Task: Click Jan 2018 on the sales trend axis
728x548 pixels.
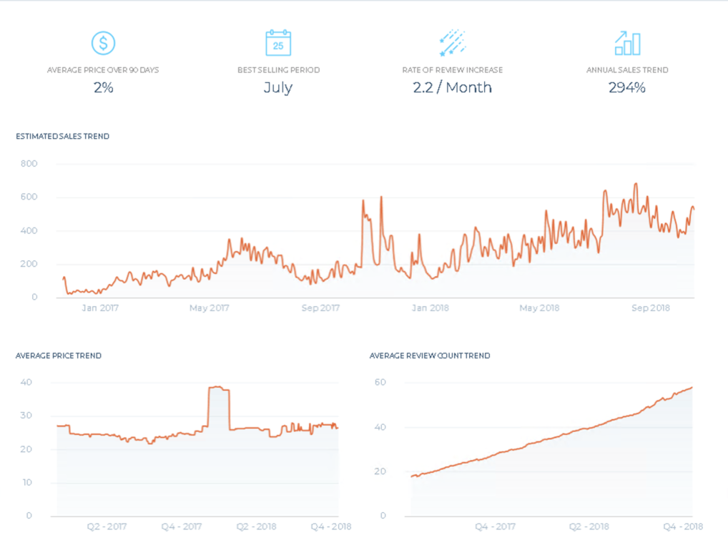Action: (429, 308)
